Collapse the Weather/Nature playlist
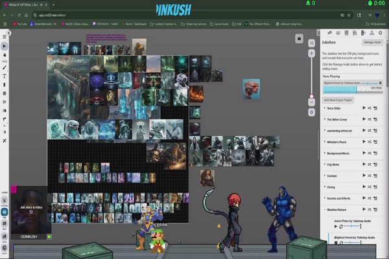The image size is (389, 259). (325, 210)
